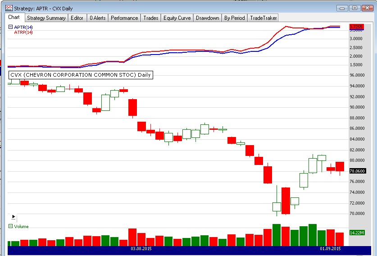The height and width of the screenshot is (256, 377).
Task: Go to the Performance tab
Action: click(124, 18)
